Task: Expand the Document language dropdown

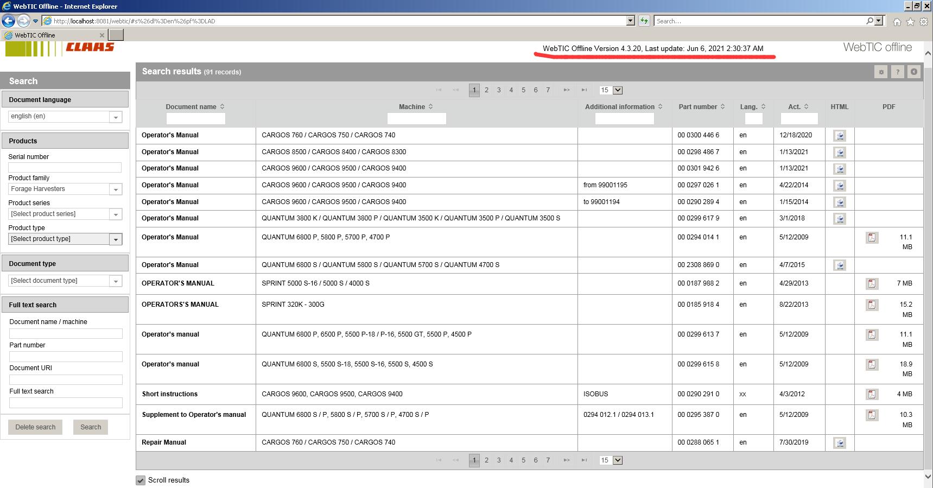Action: [x=65, y=117]
